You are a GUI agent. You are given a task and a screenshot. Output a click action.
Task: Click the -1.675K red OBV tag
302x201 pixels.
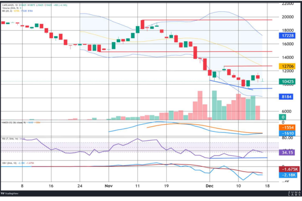[289, 169]
